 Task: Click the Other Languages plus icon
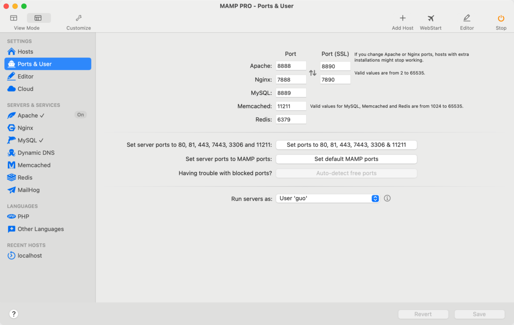point(12,229)
